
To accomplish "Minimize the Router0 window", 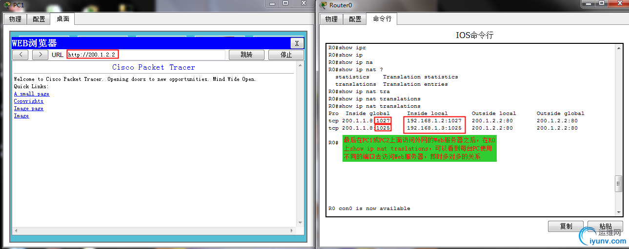I will click(588, 3).
